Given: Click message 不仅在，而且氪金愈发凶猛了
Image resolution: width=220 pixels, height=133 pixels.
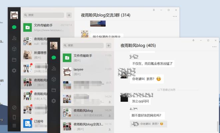Looking at the screenshot, I should tap(152, 64).
